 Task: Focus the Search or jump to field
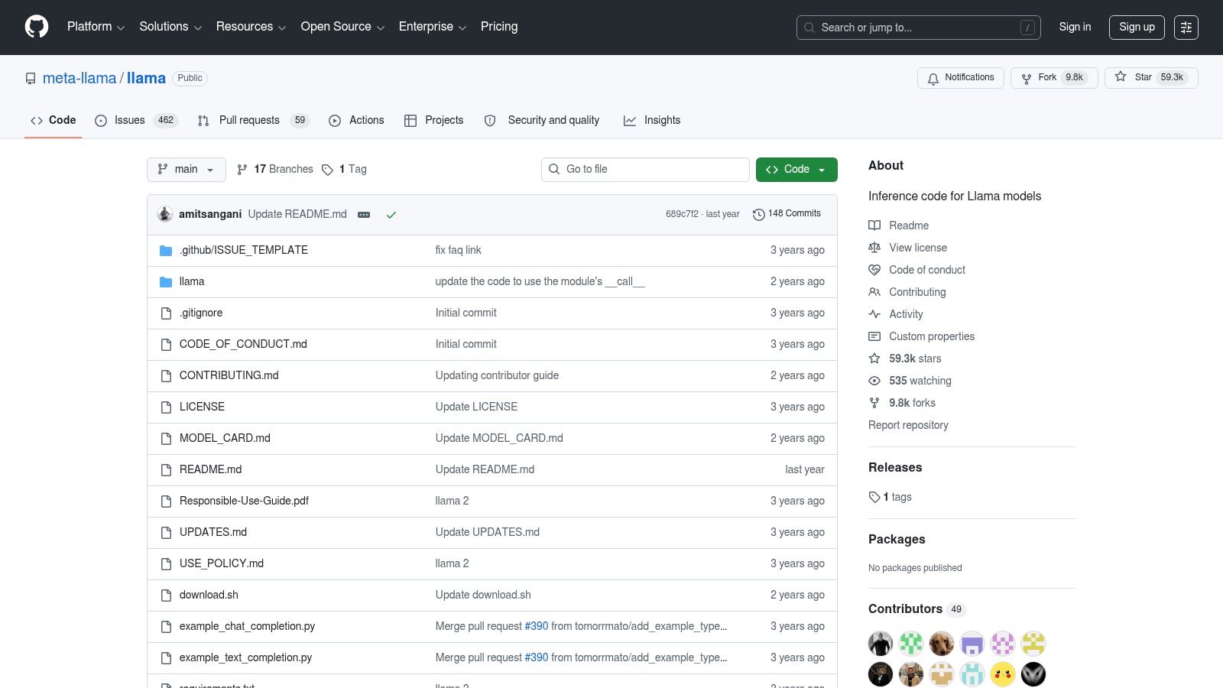click(x=919, y=28)
